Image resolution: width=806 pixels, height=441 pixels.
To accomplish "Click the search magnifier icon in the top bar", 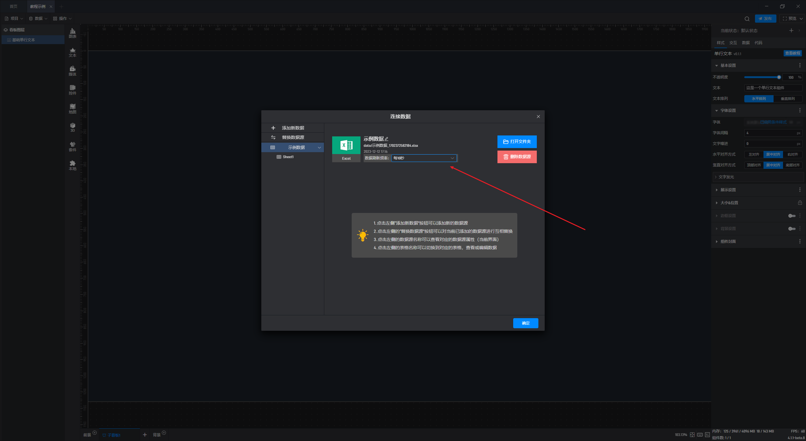I will click(747, 19).
